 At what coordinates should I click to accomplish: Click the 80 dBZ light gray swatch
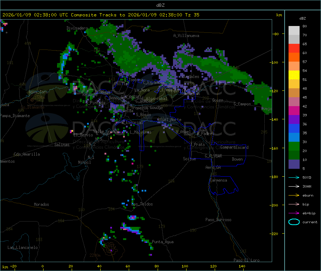point(294,31)
